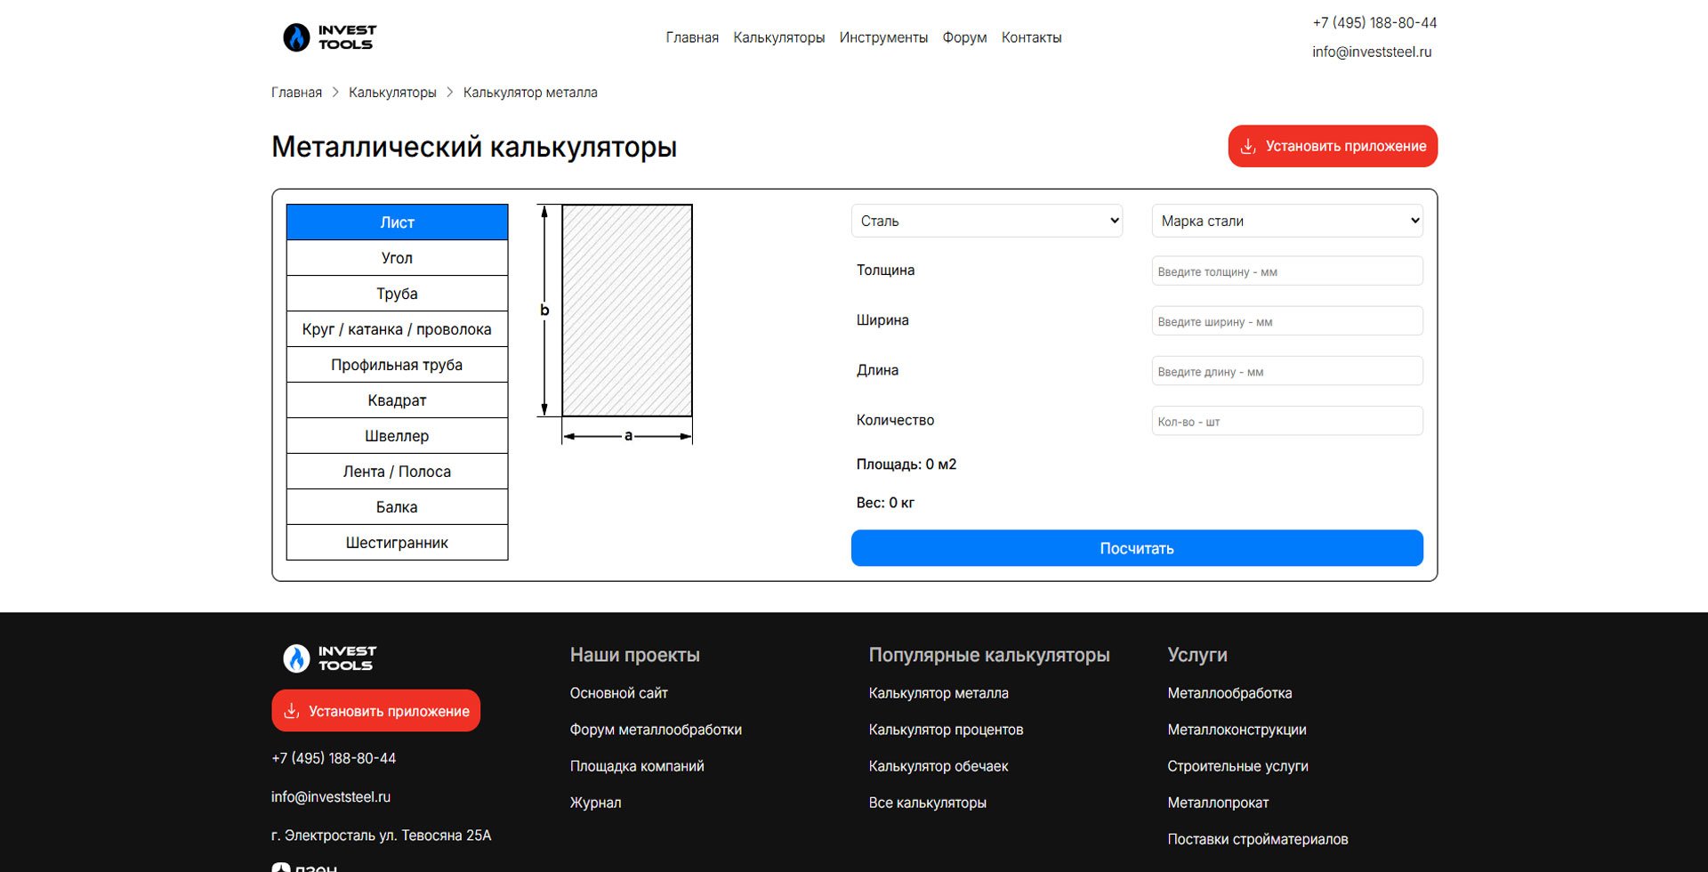Screen dimensions: 1708x872
Task: Focus the Толщина input field
Action: pyautogui.click(x=1286, y=271)
